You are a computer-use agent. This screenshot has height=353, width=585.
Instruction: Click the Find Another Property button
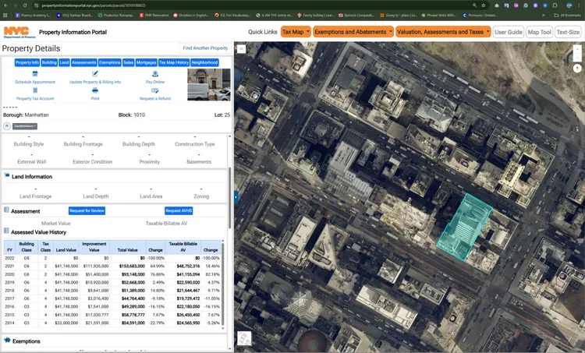[x=205, y=48]
